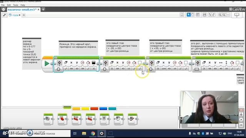
Task: Click the Zoom Out magnifier icon
Action: (x=220, y=15)
